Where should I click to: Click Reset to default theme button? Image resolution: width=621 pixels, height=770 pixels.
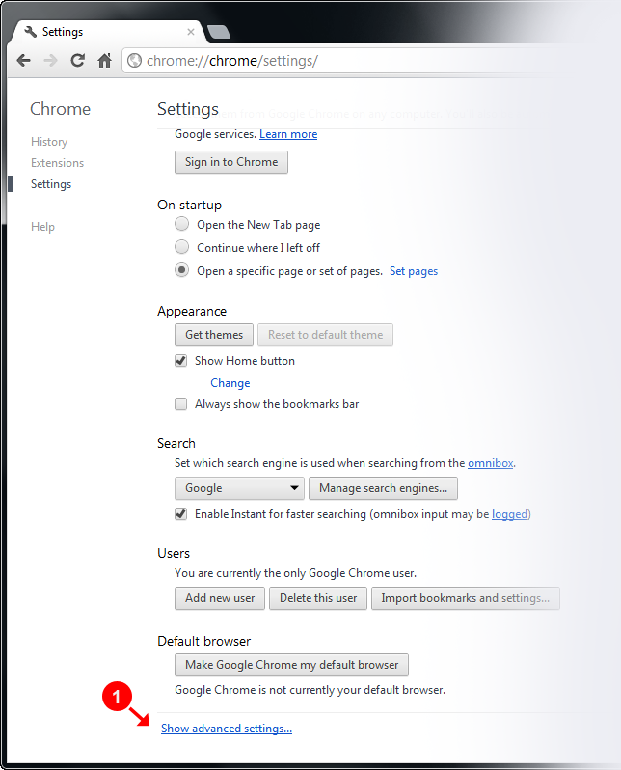[x=326, y=335]
